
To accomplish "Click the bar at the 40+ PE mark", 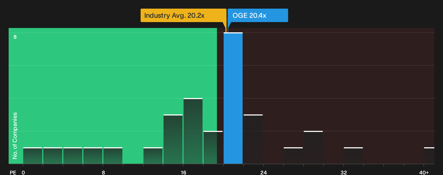I will 429,156.
